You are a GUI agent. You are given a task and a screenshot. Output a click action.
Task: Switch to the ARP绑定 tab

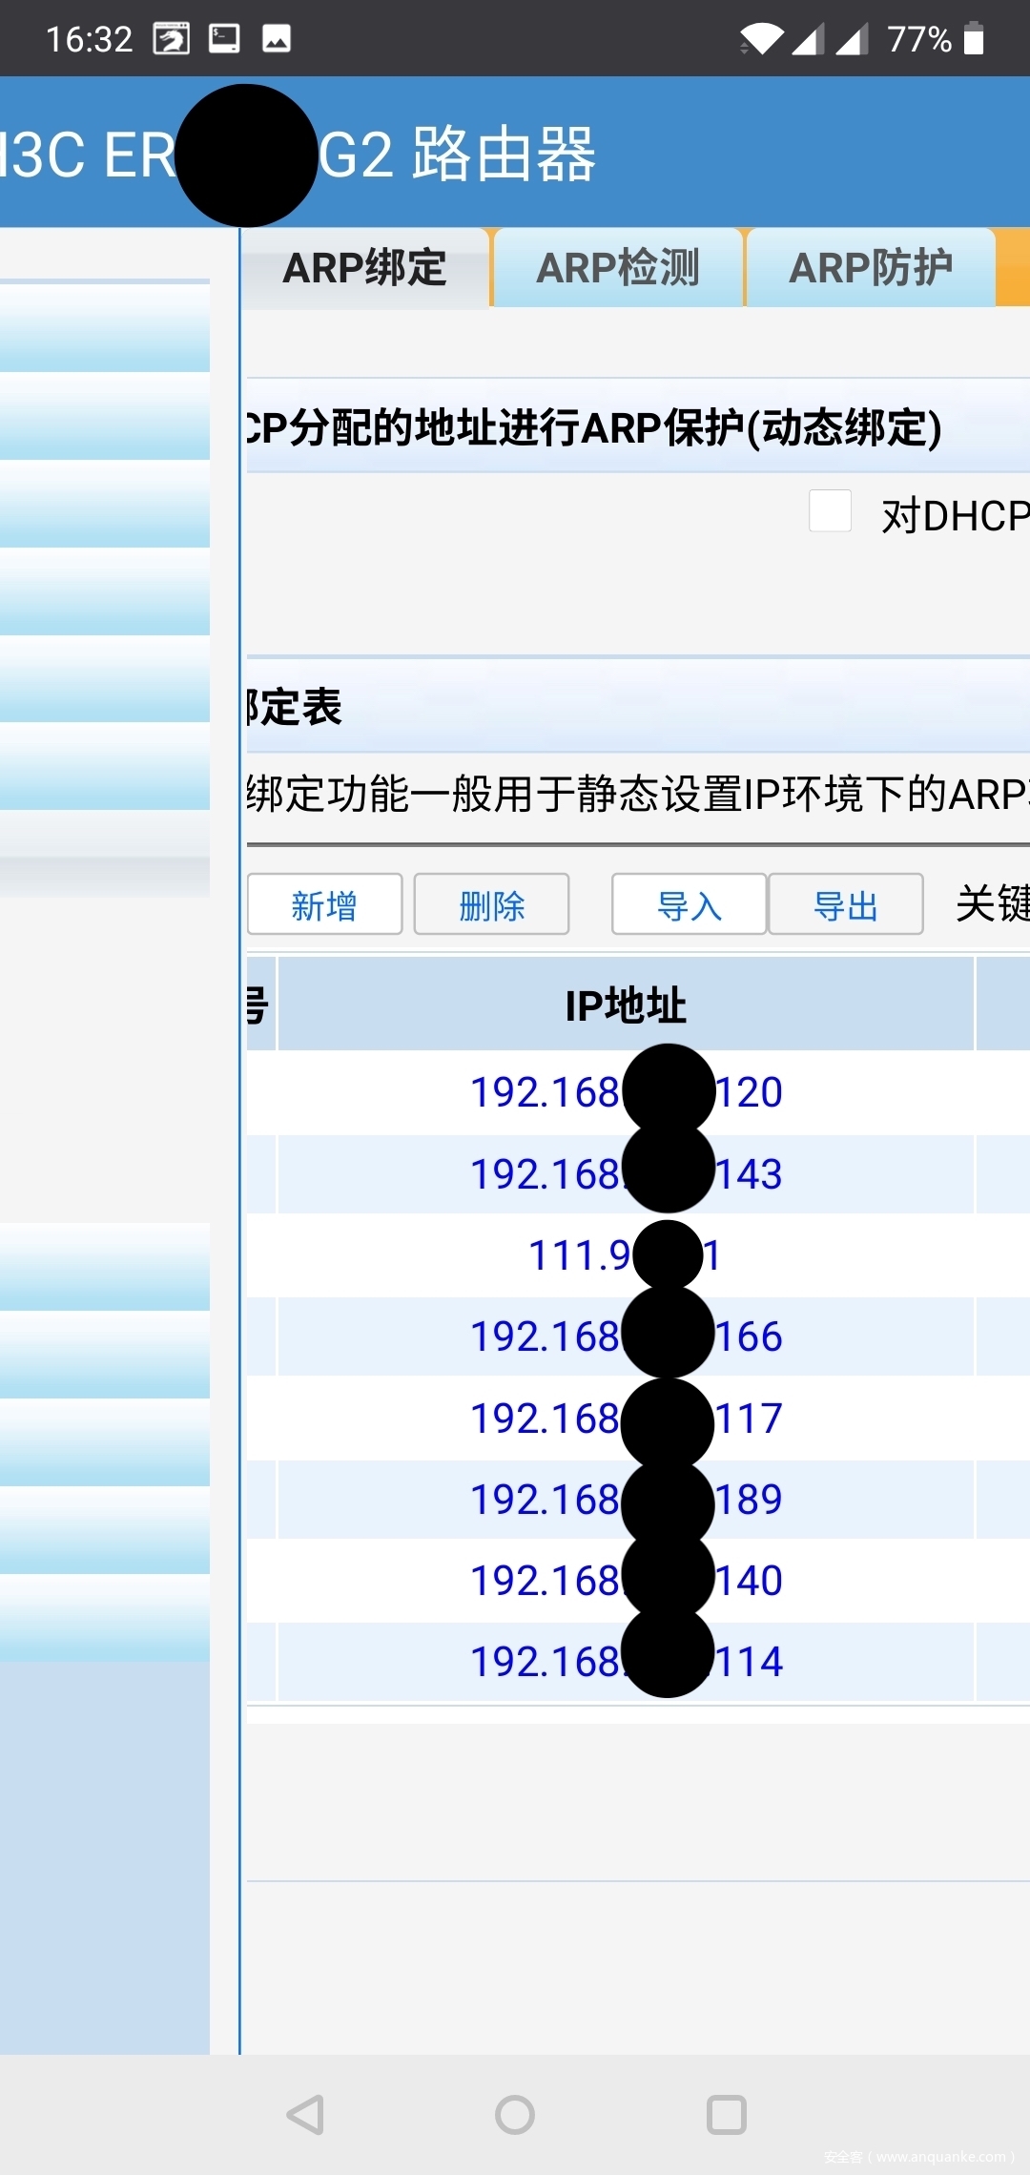(364, 268)
